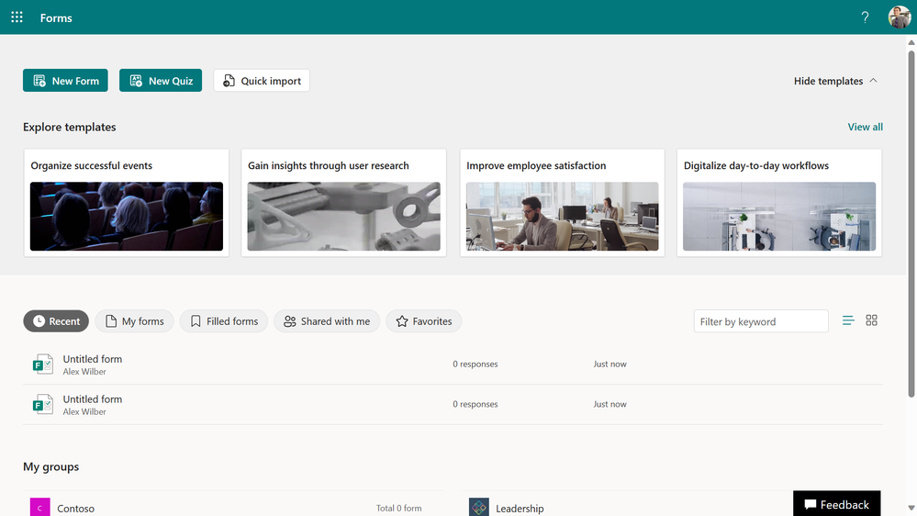The image size is (917, 516).
Task: Open Quick import
Action: [262, 81]
